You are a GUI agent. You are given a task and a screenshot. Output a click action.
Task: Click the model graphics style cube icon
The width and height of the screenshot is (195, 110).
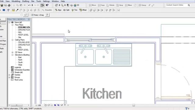point(49,105)
